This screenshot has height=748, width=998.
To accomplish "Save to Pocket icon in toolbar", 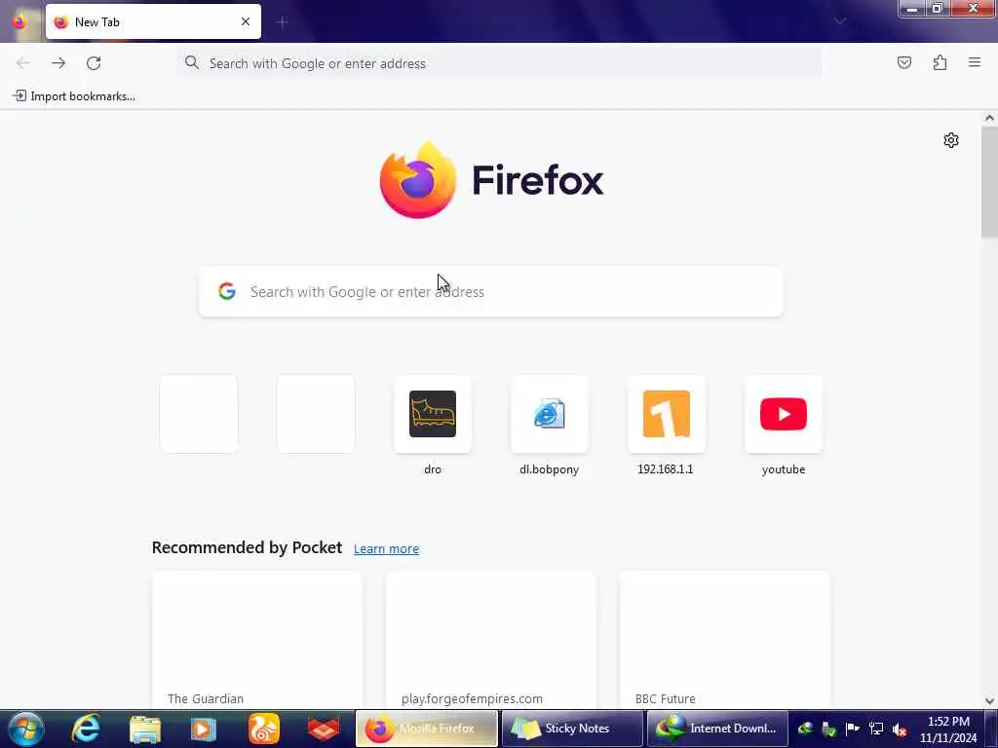I will tap(903, 62).
